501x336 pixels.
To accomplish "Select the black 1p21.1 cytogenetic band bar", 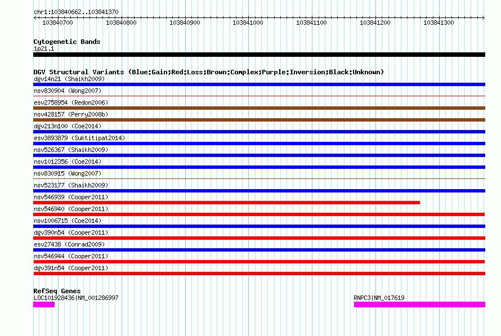I will (259, 55).
